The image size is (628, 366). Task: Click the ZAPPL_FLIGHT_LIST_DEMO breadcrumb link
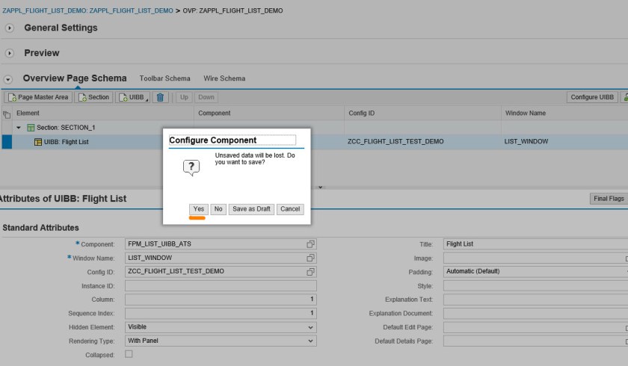(49, 10)
